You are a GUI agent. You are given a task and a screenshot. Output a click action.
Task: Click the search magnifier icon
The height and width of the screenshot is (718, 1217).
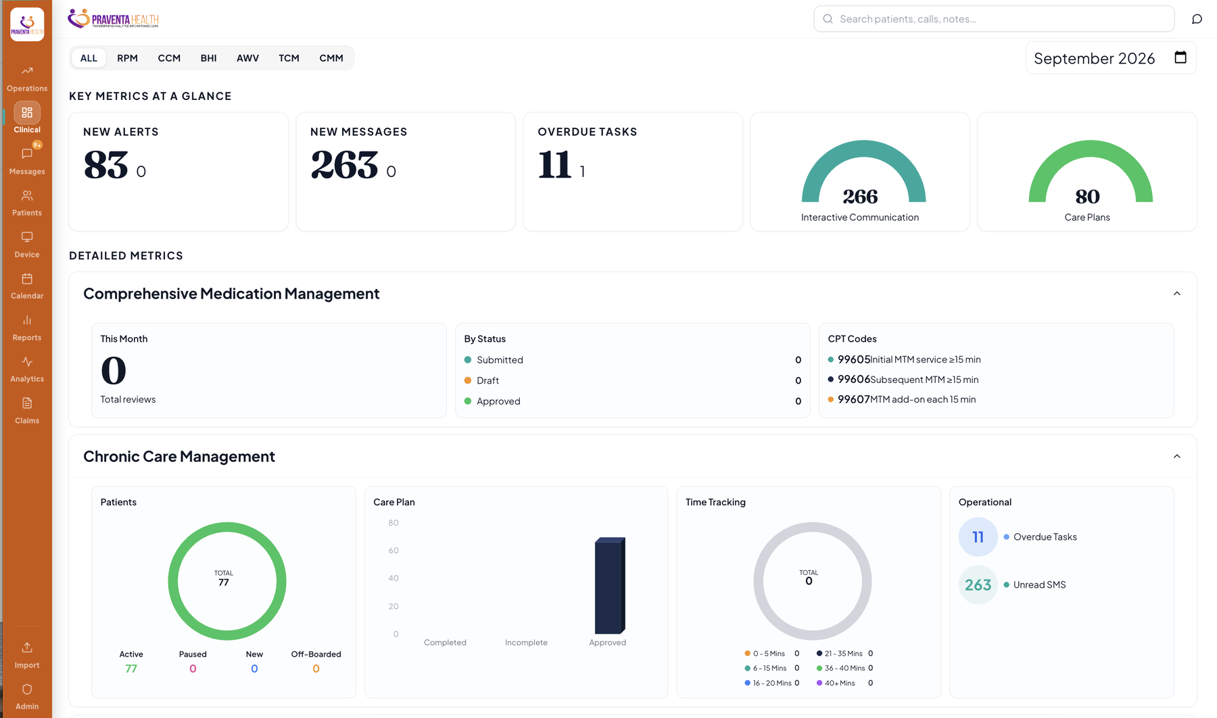point(828,19)
